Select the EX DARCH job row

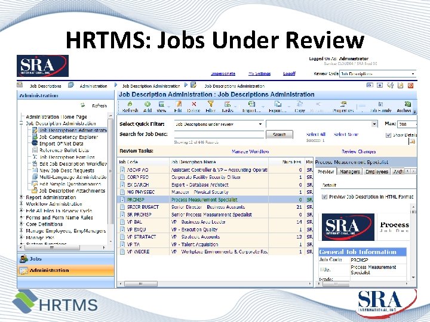coord(215,185)
